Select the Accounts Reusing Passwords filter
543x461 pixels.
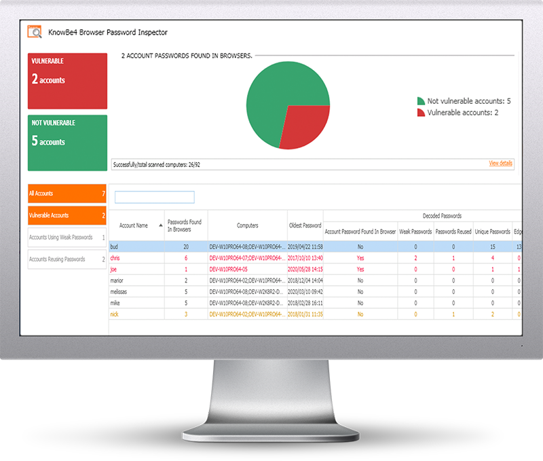click(x=67, y=259)
